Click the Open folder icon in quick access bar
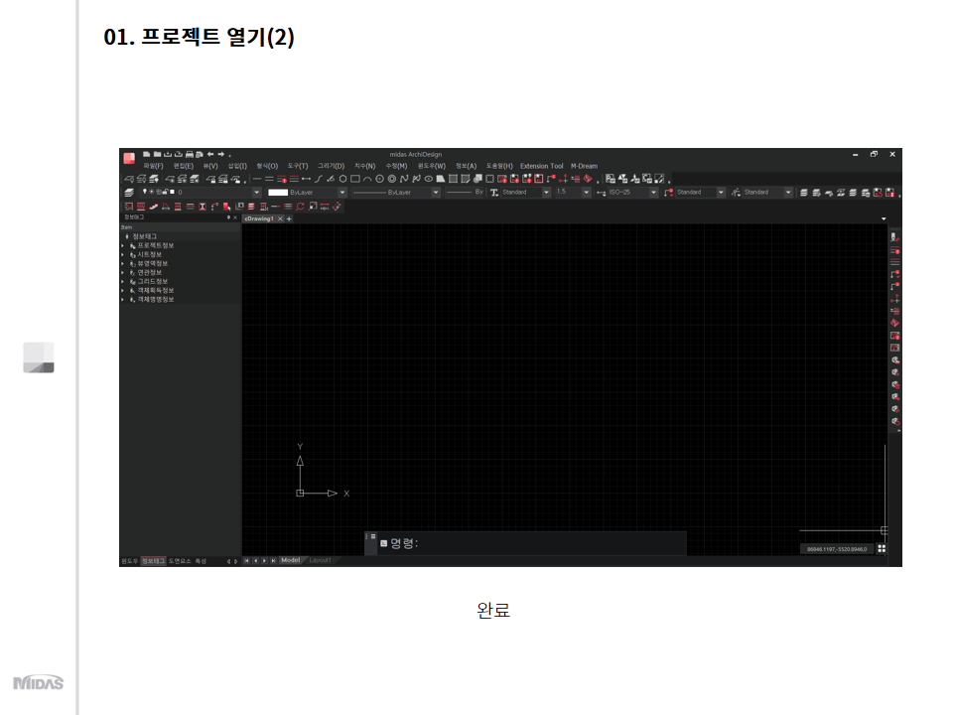The width and height of the screenshot is (953, 715). (157, 155)
